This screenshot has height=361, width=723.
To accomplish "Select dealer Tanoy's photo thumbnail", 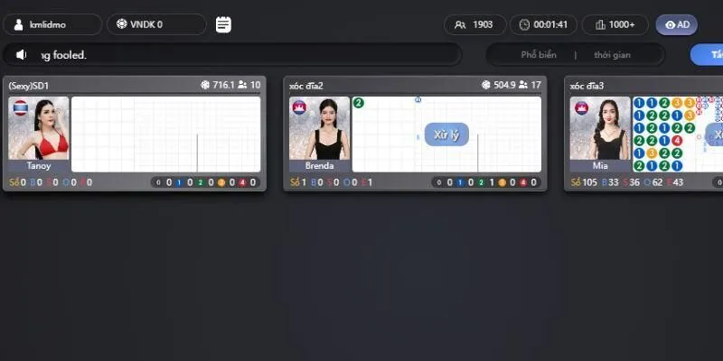I will [x=39, y=128].
